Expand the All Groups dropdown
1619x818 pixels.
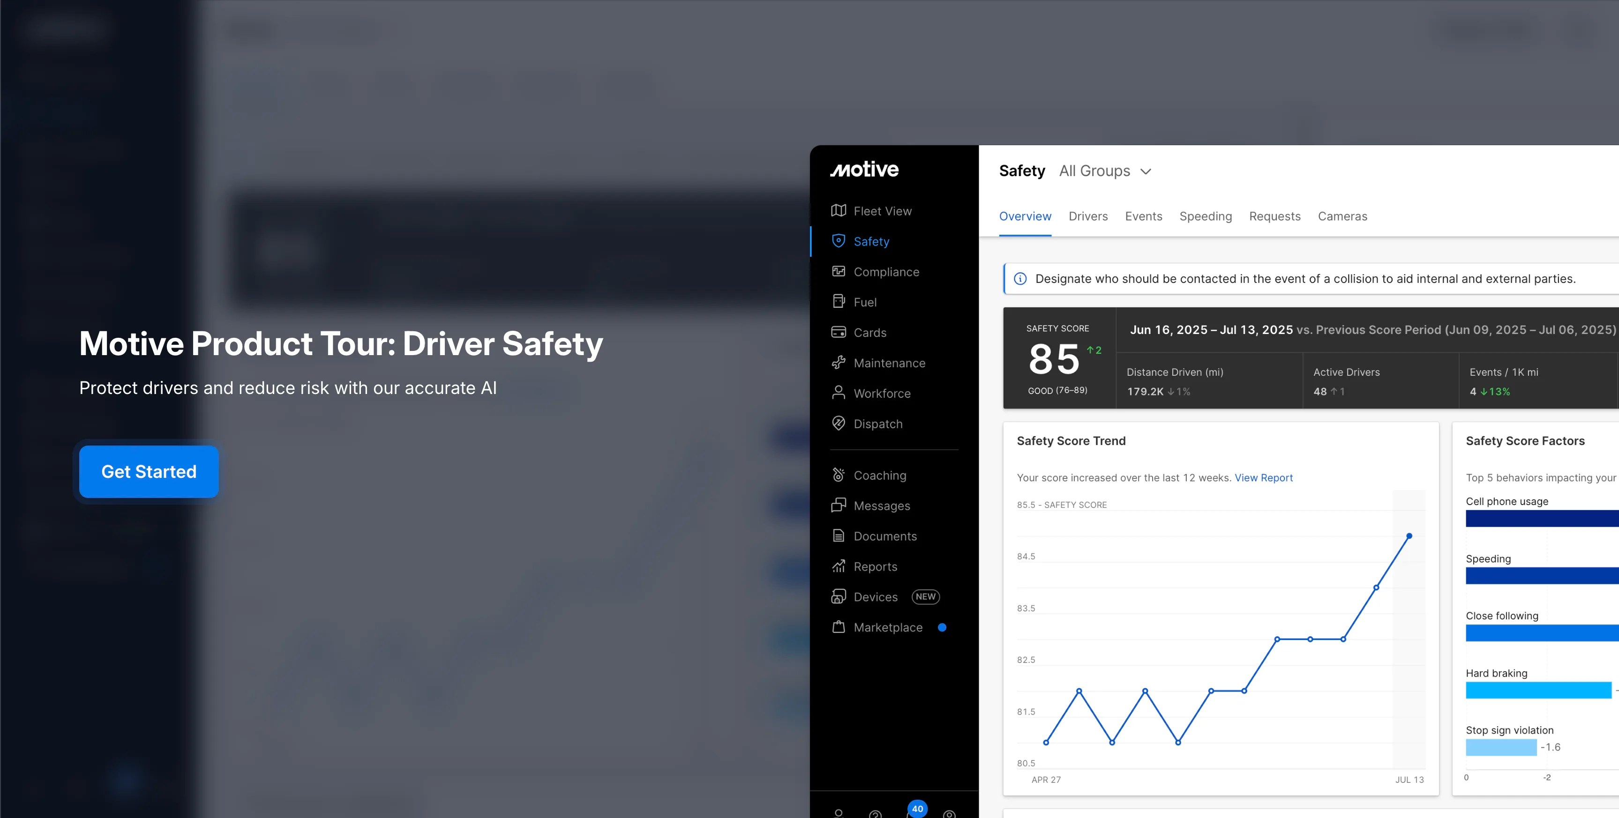coord(1105,171)
